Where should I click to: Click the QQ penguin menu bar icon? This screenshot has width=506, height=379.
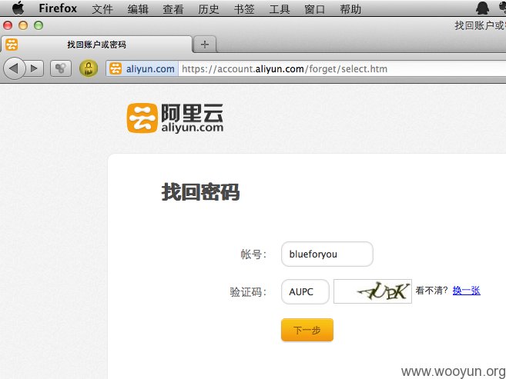(x=482, y=8)
